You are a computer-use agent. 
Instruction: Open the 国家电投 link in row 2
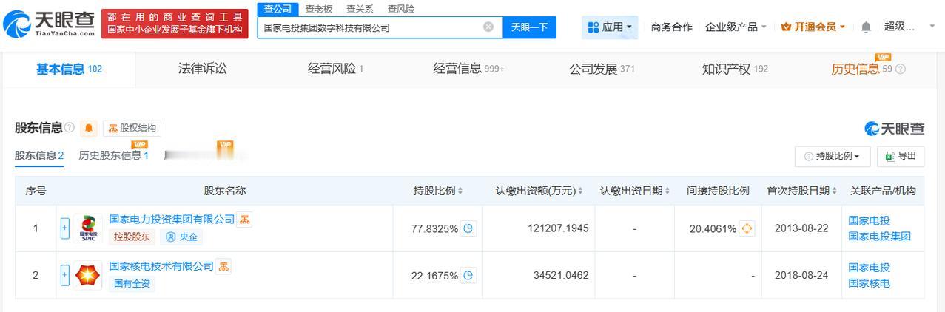pyautogui.click(x=869, y=268)
